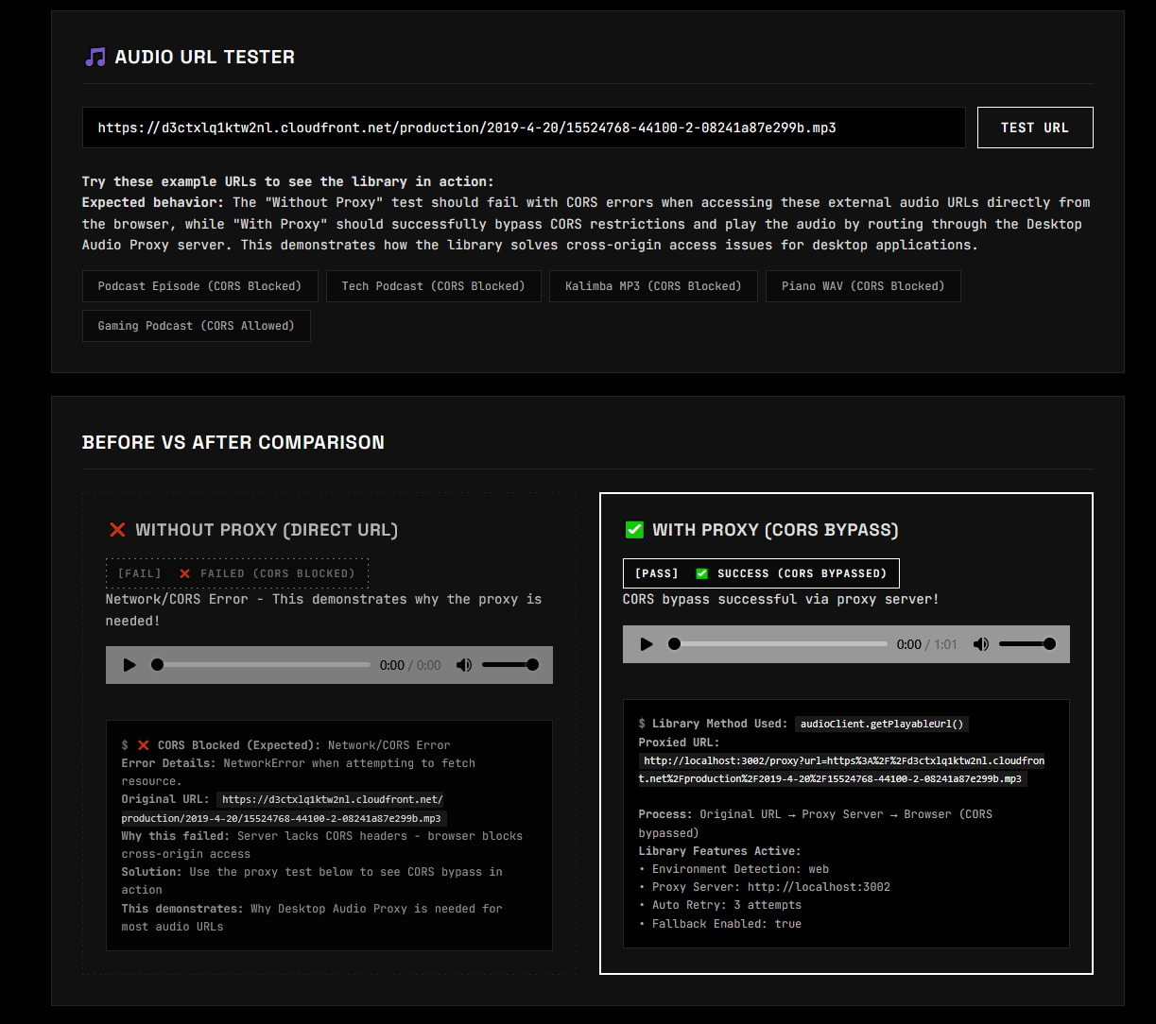Click the seek bar of the With Proxy player

tap(775, 643)
